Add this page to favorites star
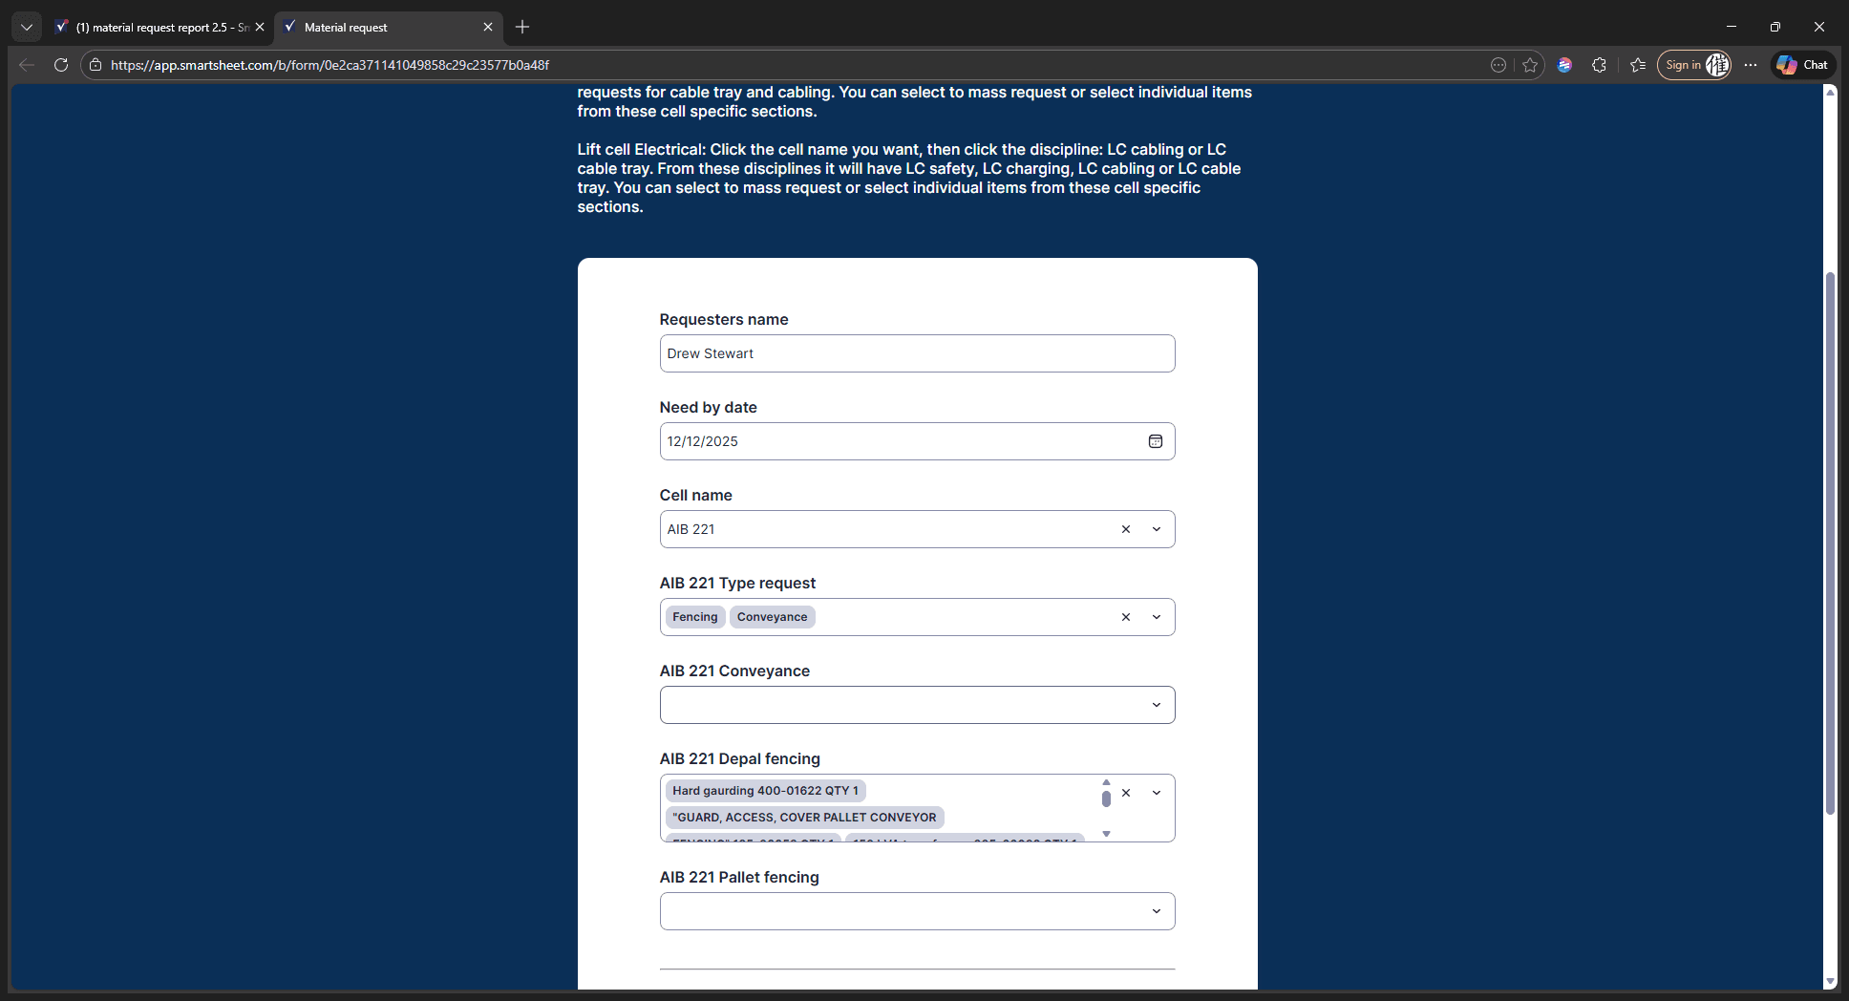 pos(1530,65)
